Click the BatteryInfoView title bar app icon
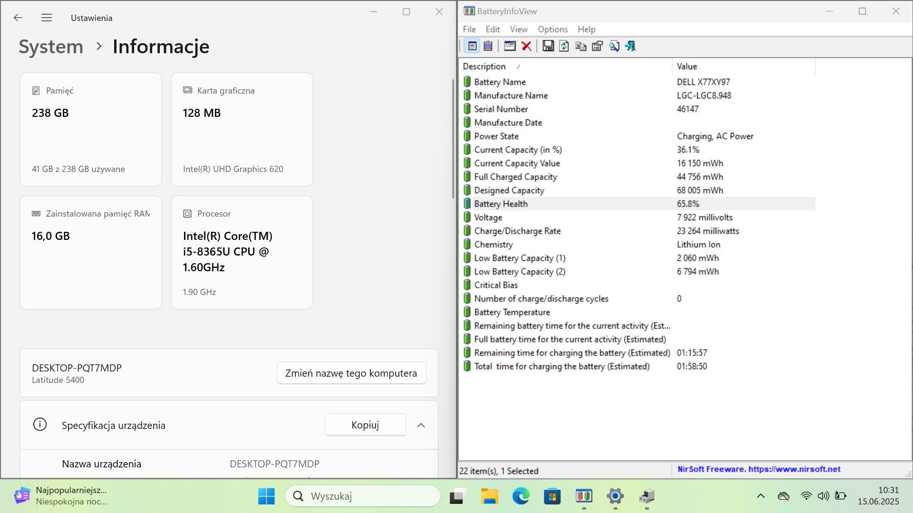The height and width of the screenshot is (513, 913). coord(469,11)
